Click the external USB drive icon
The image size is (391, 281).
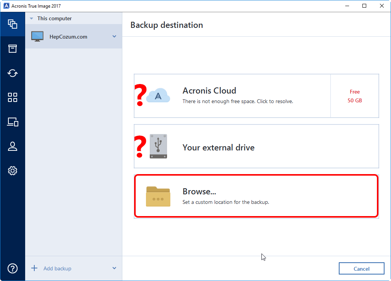coord(159,146)
